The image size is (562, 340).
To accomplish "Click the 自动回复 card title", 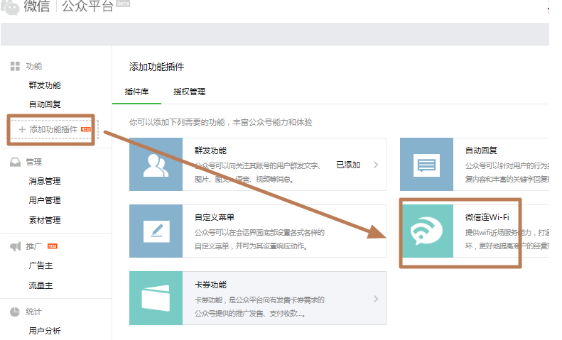I will [x=481, y=150].
